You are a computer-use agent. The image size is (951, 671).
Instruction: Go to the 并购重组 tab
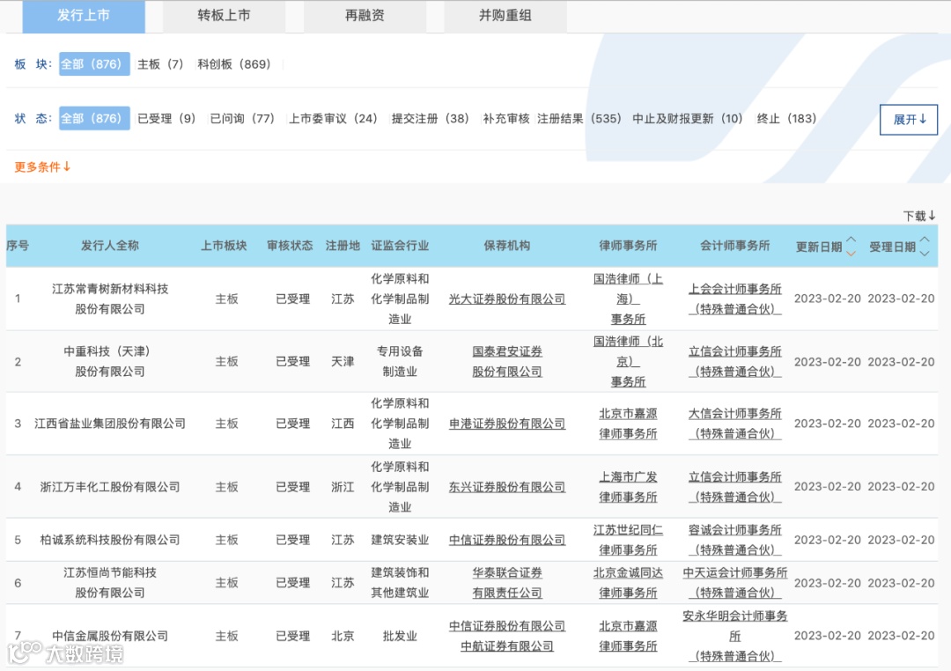(x=505, y=16)
